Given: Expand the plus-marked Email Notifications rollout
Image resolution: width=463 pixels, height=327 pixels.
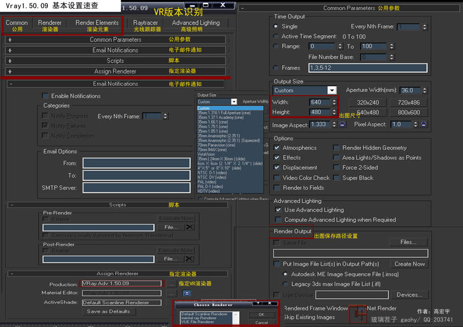Looking at the screenshot, I should [115, 50].
